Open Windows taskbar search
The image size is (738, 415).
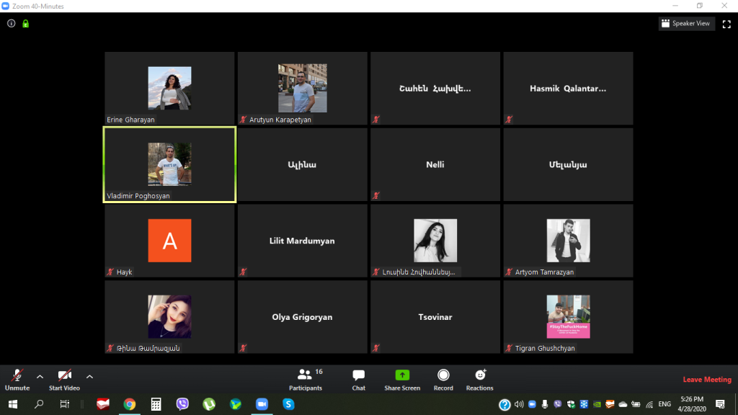coord(39,404)
